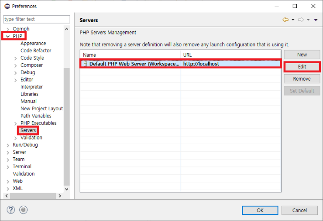
Task: Expand the PHP Executables node
Action: click(x=16, y=123)
